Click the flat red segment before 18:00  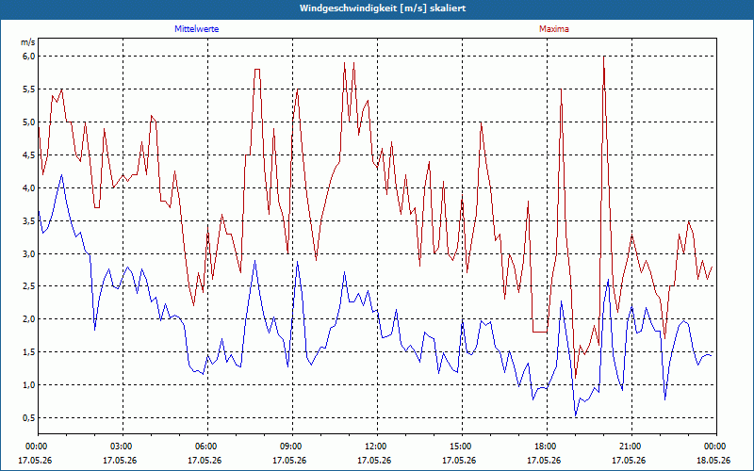pos(540,332)
